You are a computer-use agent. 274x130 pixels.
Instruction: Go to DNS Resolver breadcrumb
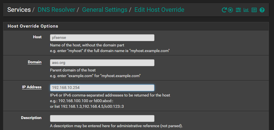pyautogui.click(x=56, y=10)
